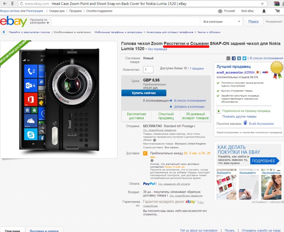Click the 'Заказывайте' banner thumbnail
284x232 pixels.
[249, 184]
